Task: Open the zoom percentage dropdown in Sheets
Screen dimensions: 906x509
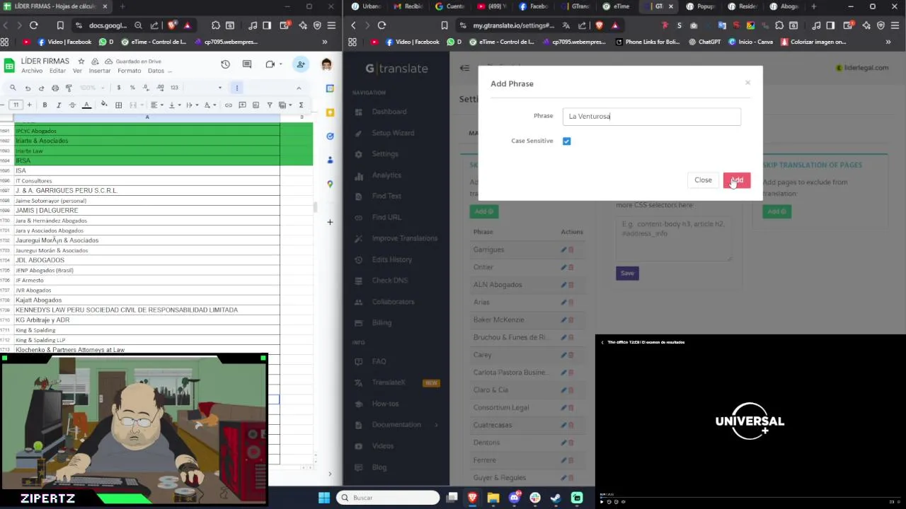Action: 91,88
